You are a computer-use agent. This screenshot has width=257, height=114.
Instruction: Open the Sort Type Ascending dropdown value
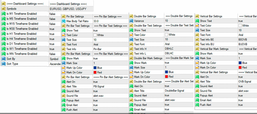coord(55,64)
